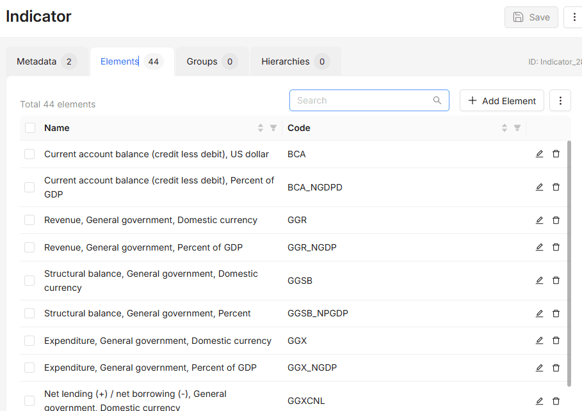Edit the BCA_NGDPD element
This screenshot has width=582, height=411.
(x=539, y=187)
